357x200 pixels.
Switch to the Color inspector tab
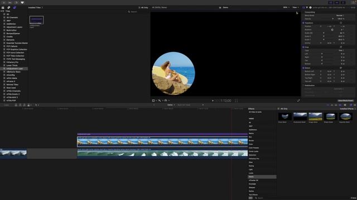click(x=307, y=7)
